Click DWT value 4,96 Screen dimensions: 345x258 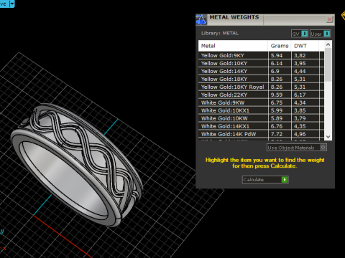coord(300,134)
